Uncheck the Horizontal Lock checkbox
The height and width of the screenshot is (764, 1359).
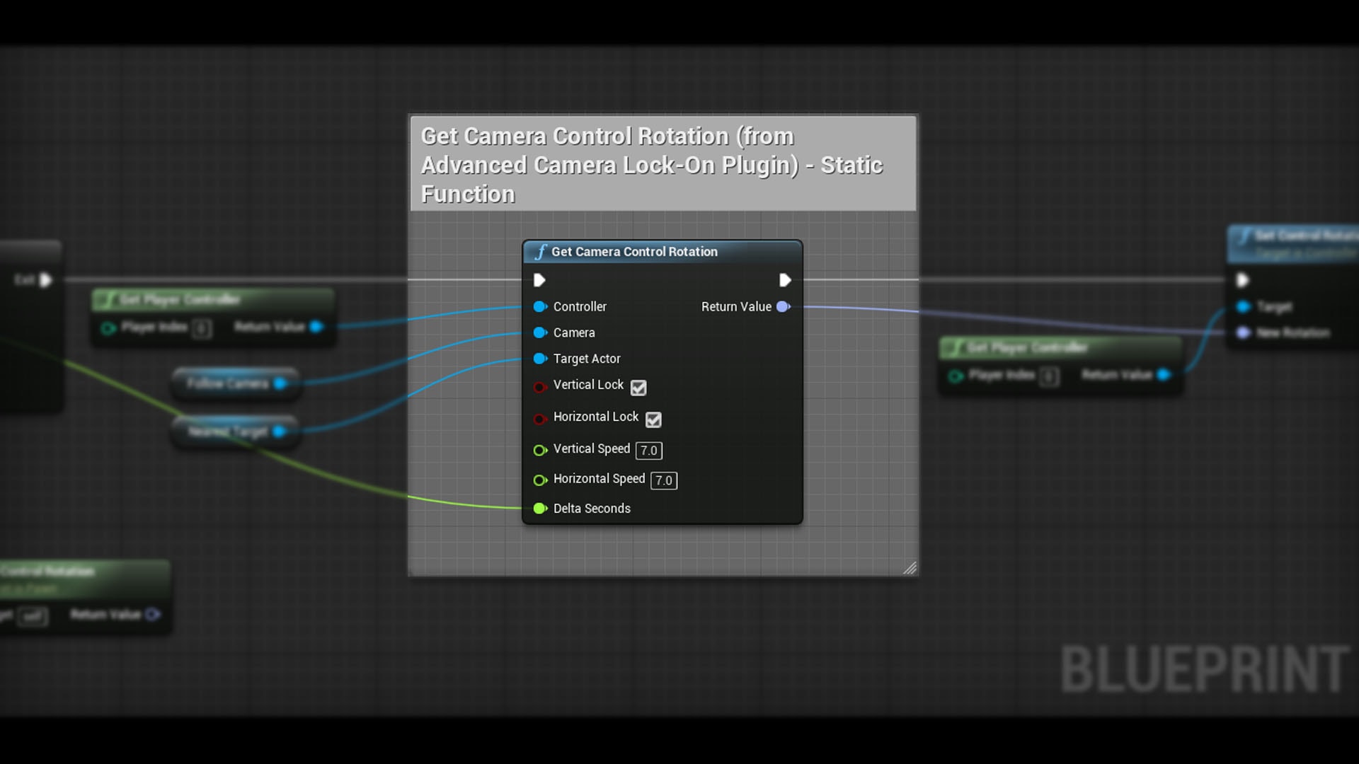point(653,419)
